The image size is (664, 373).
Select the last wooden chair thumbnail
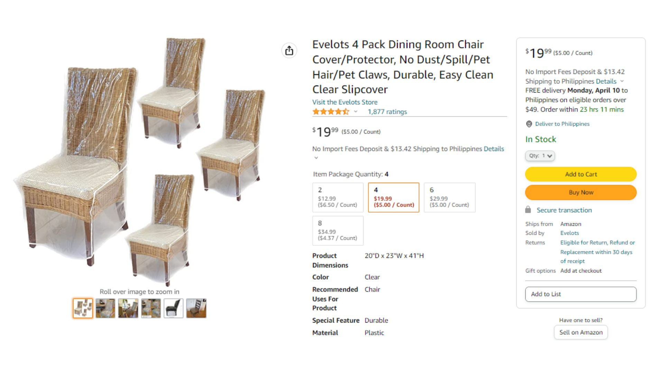196,308
